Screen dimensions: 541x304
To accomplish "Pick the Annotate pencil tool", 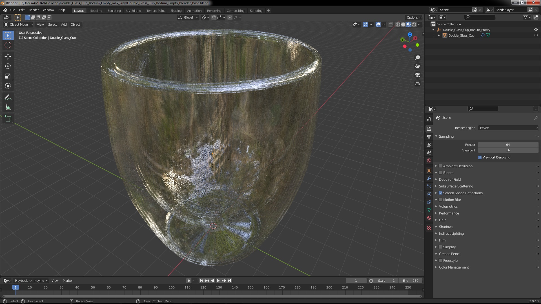I will (x=8, y=98).
